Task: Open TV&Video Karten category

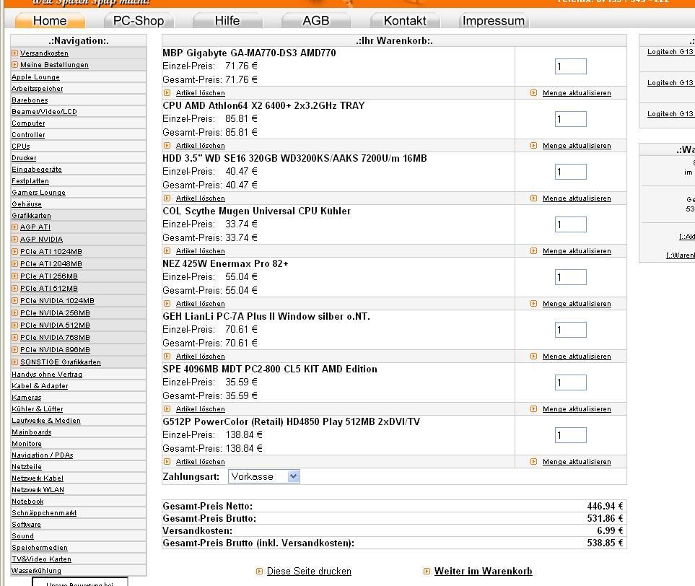Action: pyautogui.click(x=41, y=559)
